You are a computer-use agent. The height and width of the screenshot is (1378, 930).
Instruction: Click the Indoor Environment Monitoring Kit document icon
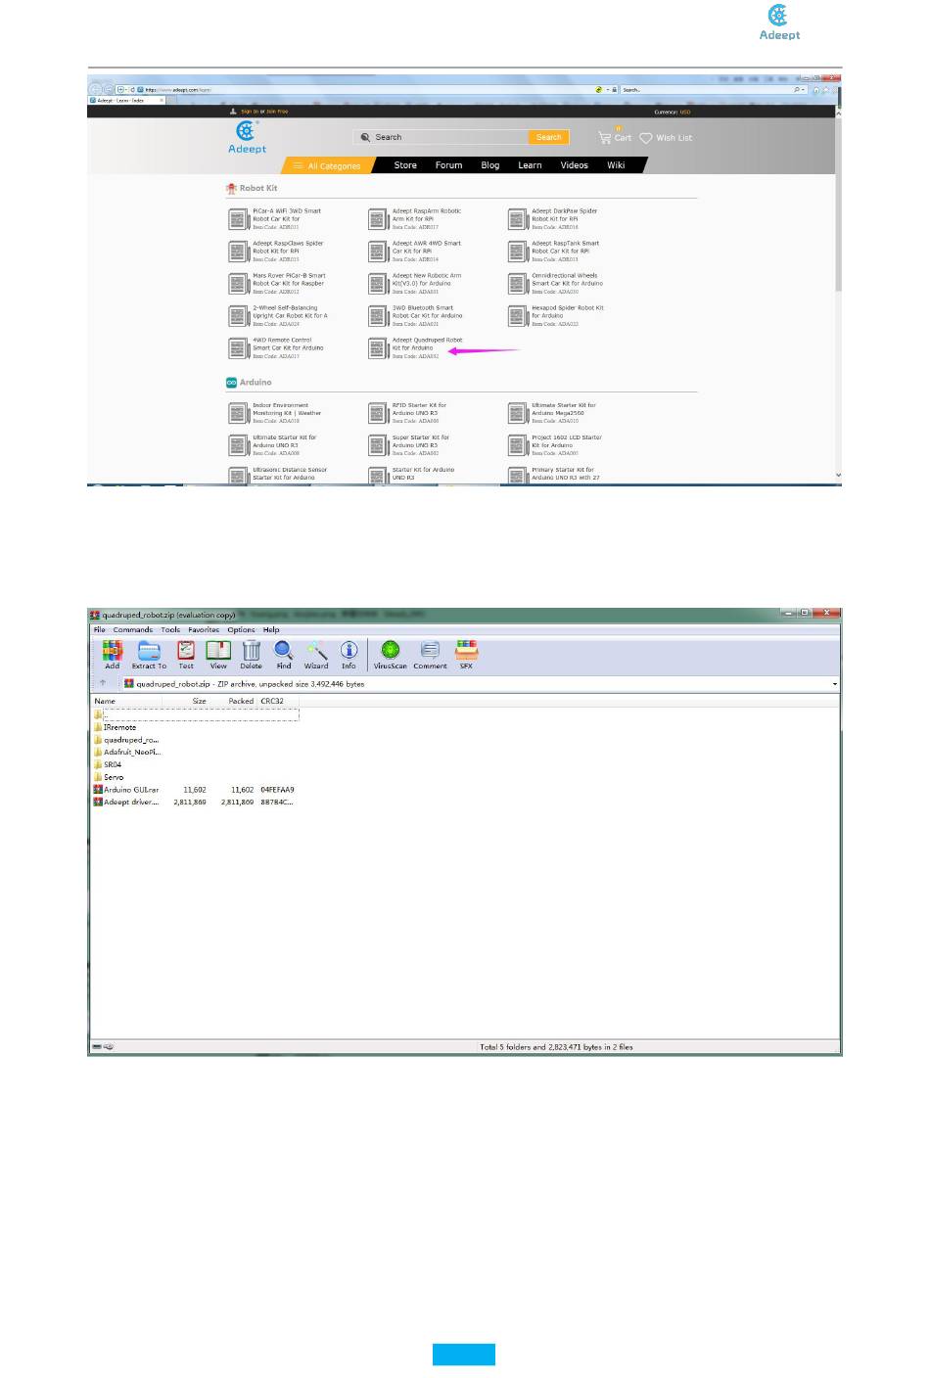pos(238,413)
